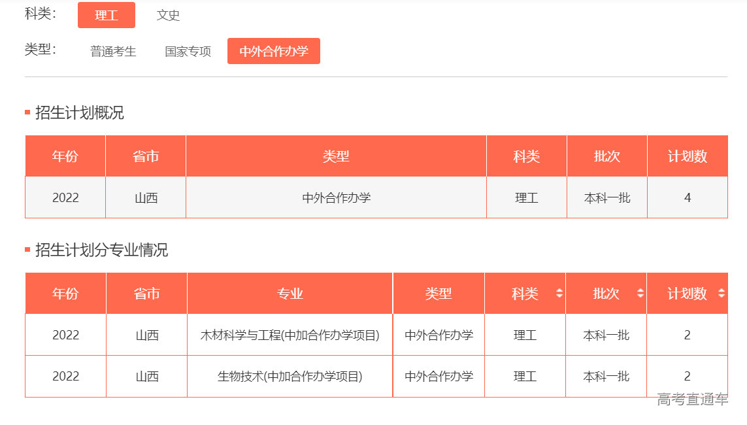This screenshot has width=747, height=425.
Task: Click the plan count 4 in overview table
Action: tap(687, 197)
